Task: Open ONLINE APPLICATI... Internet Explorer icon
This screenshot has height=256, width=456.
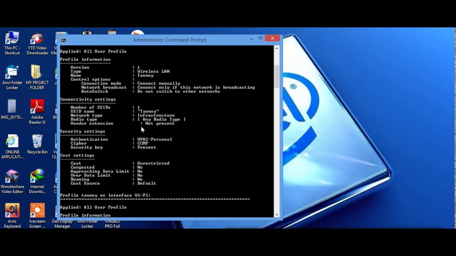Action: pyautogui.click(x=12, y=147)
